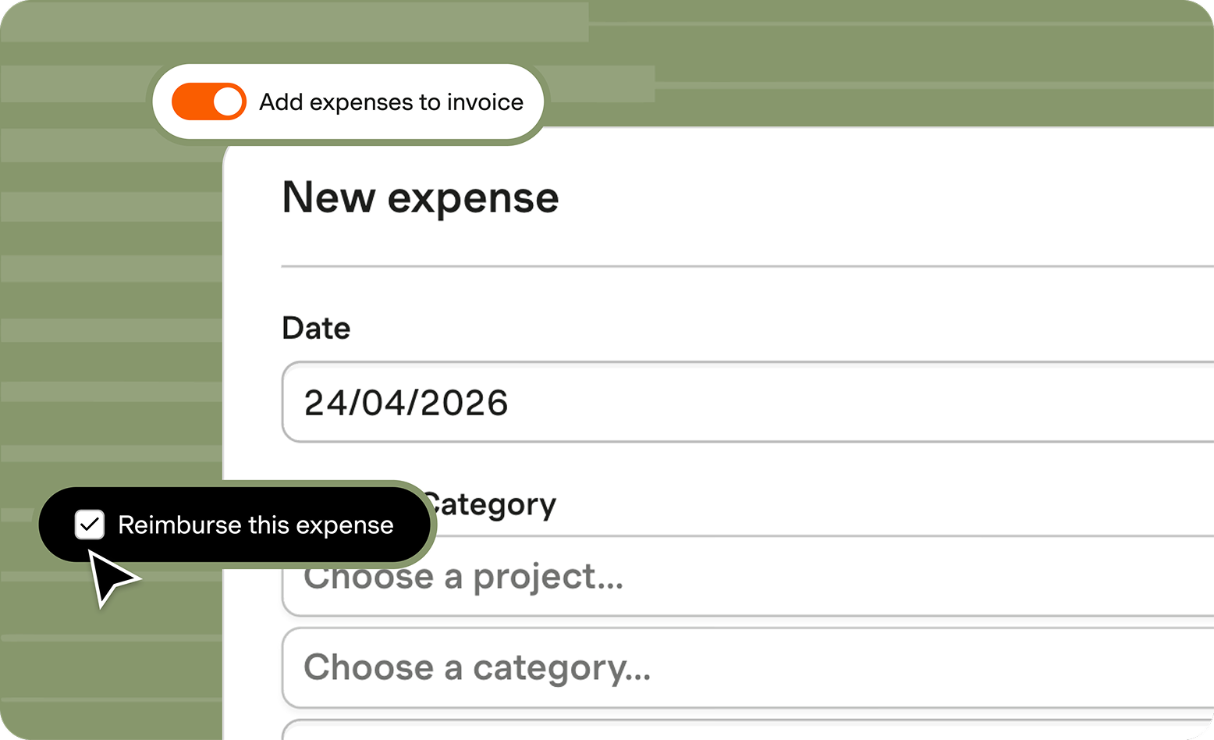
Task: Click the Add expenses to invoice label
Action: click(x=389, y=101)
